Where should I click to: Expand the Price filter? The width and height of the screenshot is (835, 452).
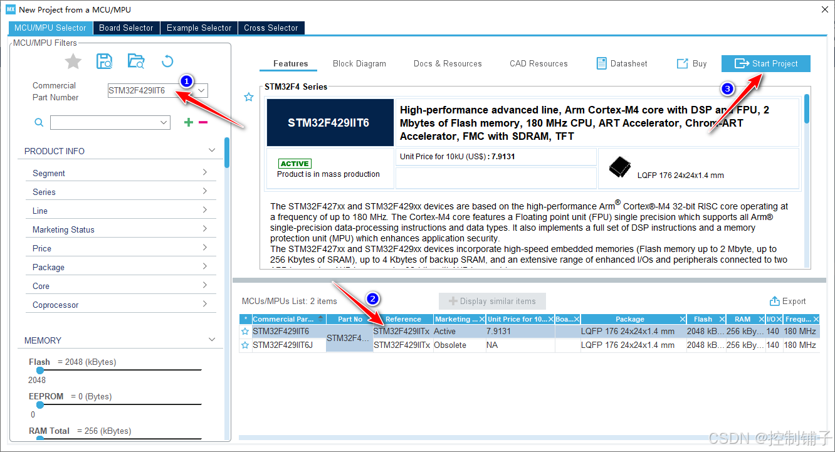click(x=205, y=248)
